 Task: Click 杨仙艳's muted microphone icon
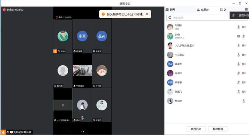[x=244, y=101]
